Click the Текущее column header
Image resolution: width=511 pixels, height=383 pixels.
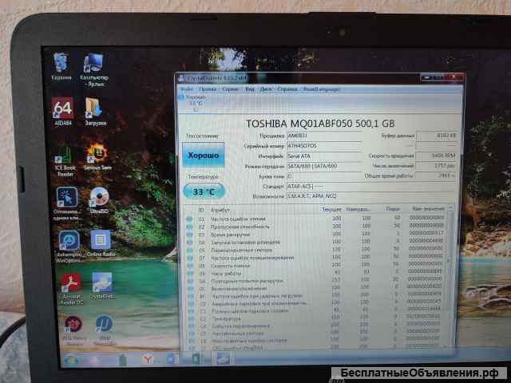click(x=332, y=210)
